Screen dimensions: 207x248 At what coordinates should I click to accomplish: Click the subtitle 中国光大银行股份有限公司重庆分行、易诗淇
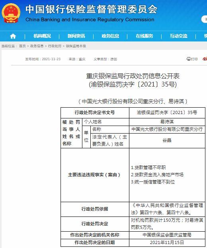133,101
